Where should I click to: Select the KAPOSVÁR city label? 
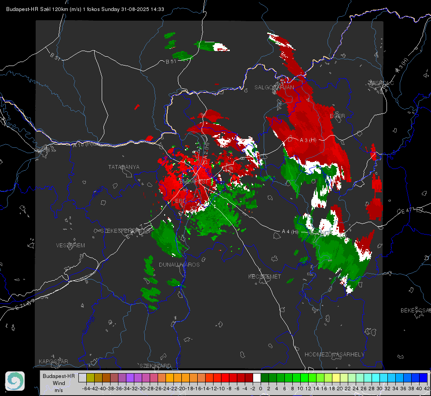(x=53, y=361)
